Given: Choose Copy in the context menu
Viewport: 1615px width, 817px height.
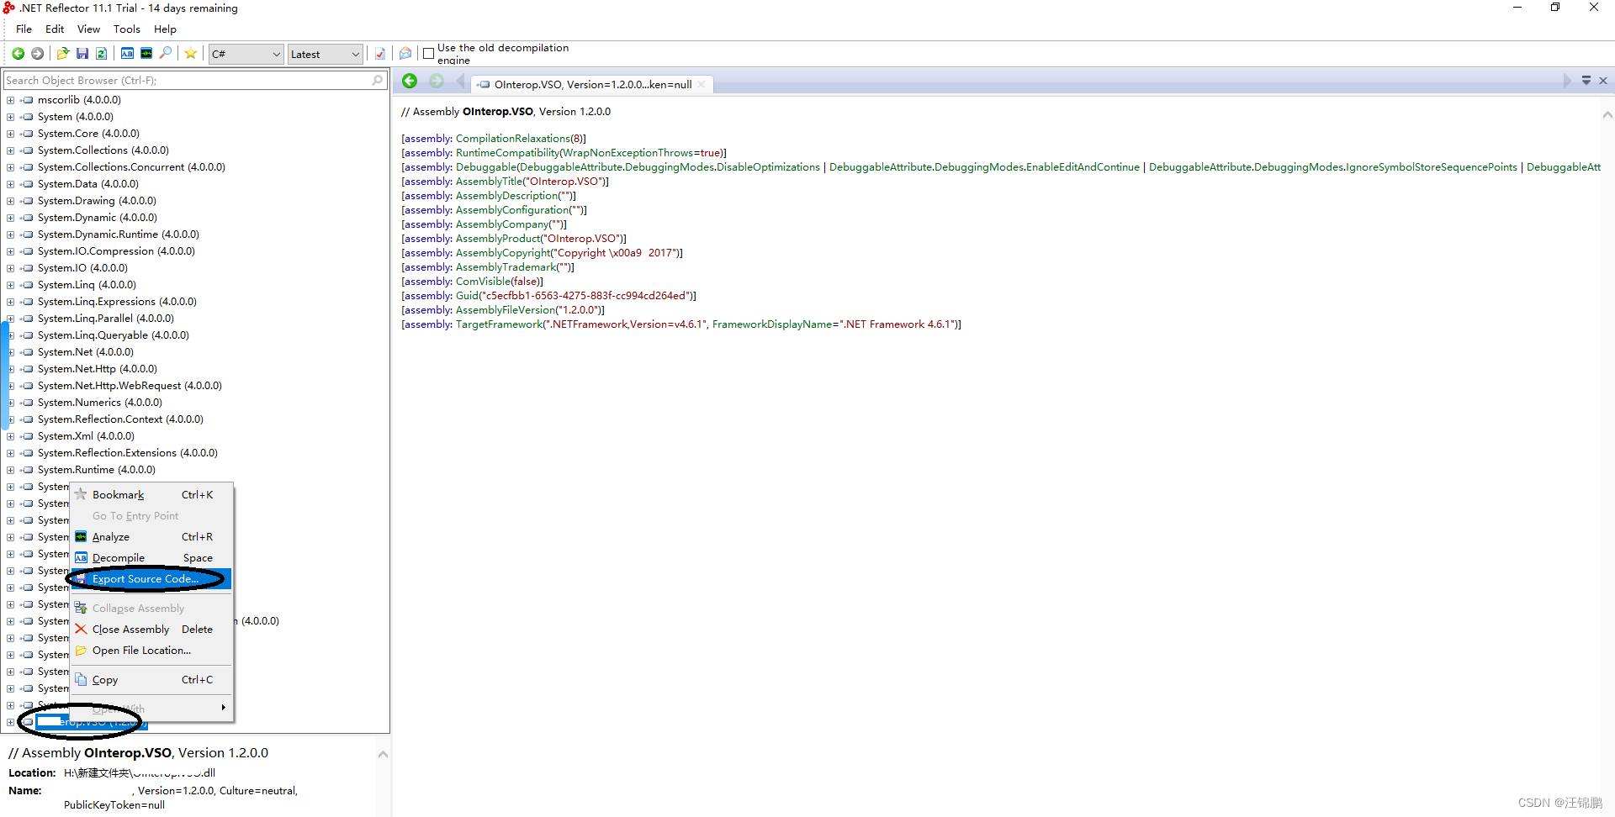Looking at the screenshot, I should pos(151,680).
